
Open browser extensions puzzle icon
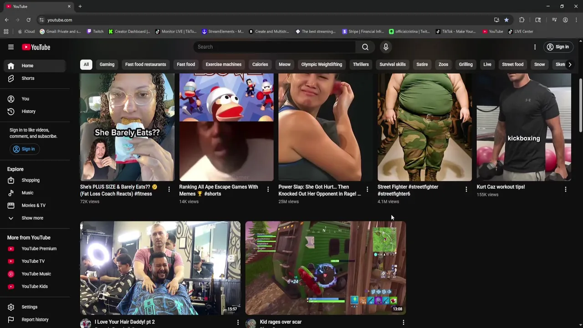[x=522, y=20]
